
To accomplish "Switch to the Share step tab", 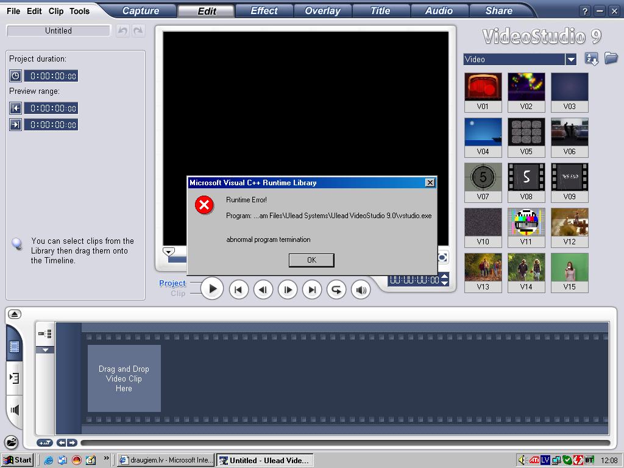I will pos(498,11).
